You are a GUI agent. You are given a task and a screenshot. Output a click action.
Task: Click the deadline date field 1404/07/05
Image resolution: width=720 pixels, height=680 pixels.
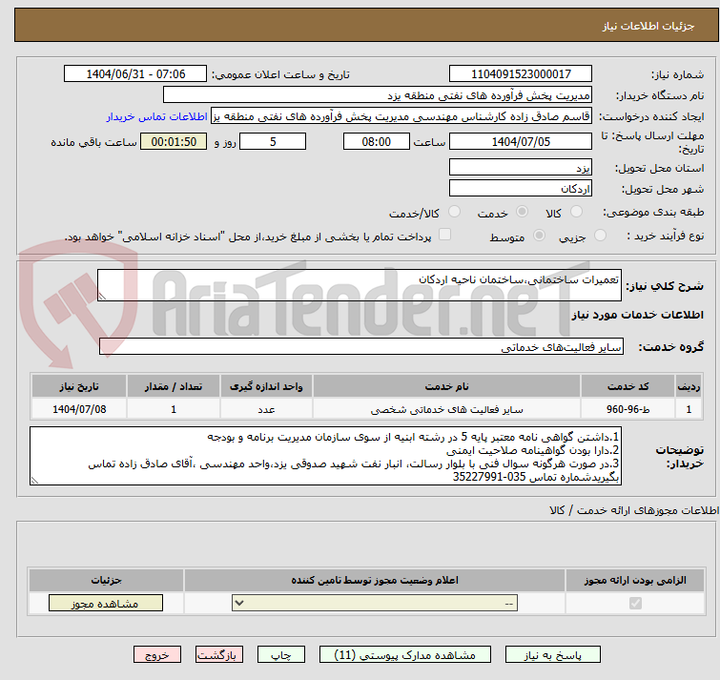coord(521,141)
